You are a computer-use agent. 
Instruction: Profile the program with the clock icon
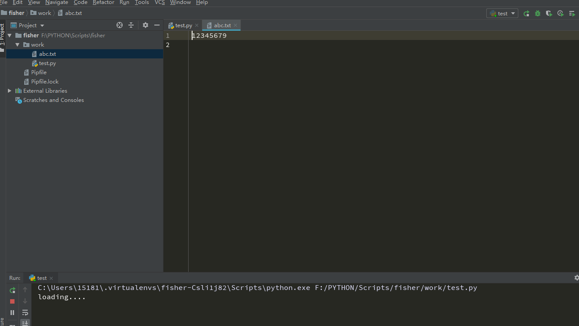[x=560, y=13]
